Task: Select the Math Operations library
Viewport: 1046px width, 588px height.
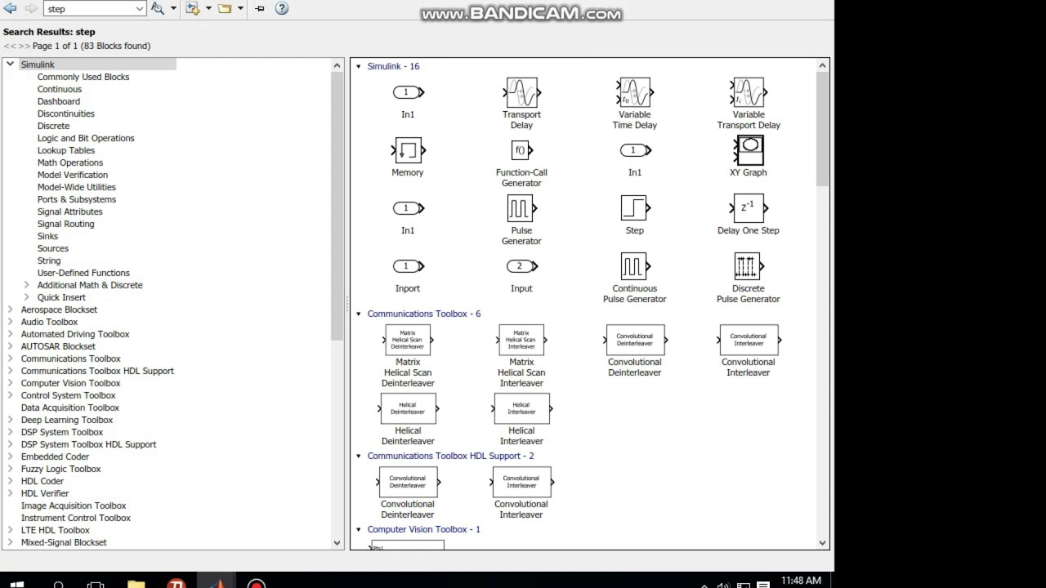Action: click(70, 163)
